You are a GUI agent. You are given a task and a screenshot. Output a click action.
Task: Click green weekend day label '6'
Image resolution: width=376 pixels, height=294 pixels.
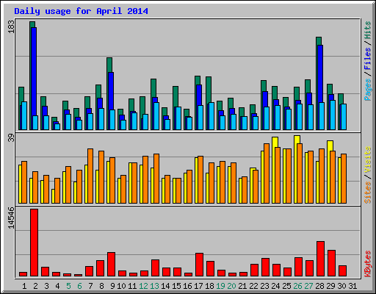[x=79, y=286]
